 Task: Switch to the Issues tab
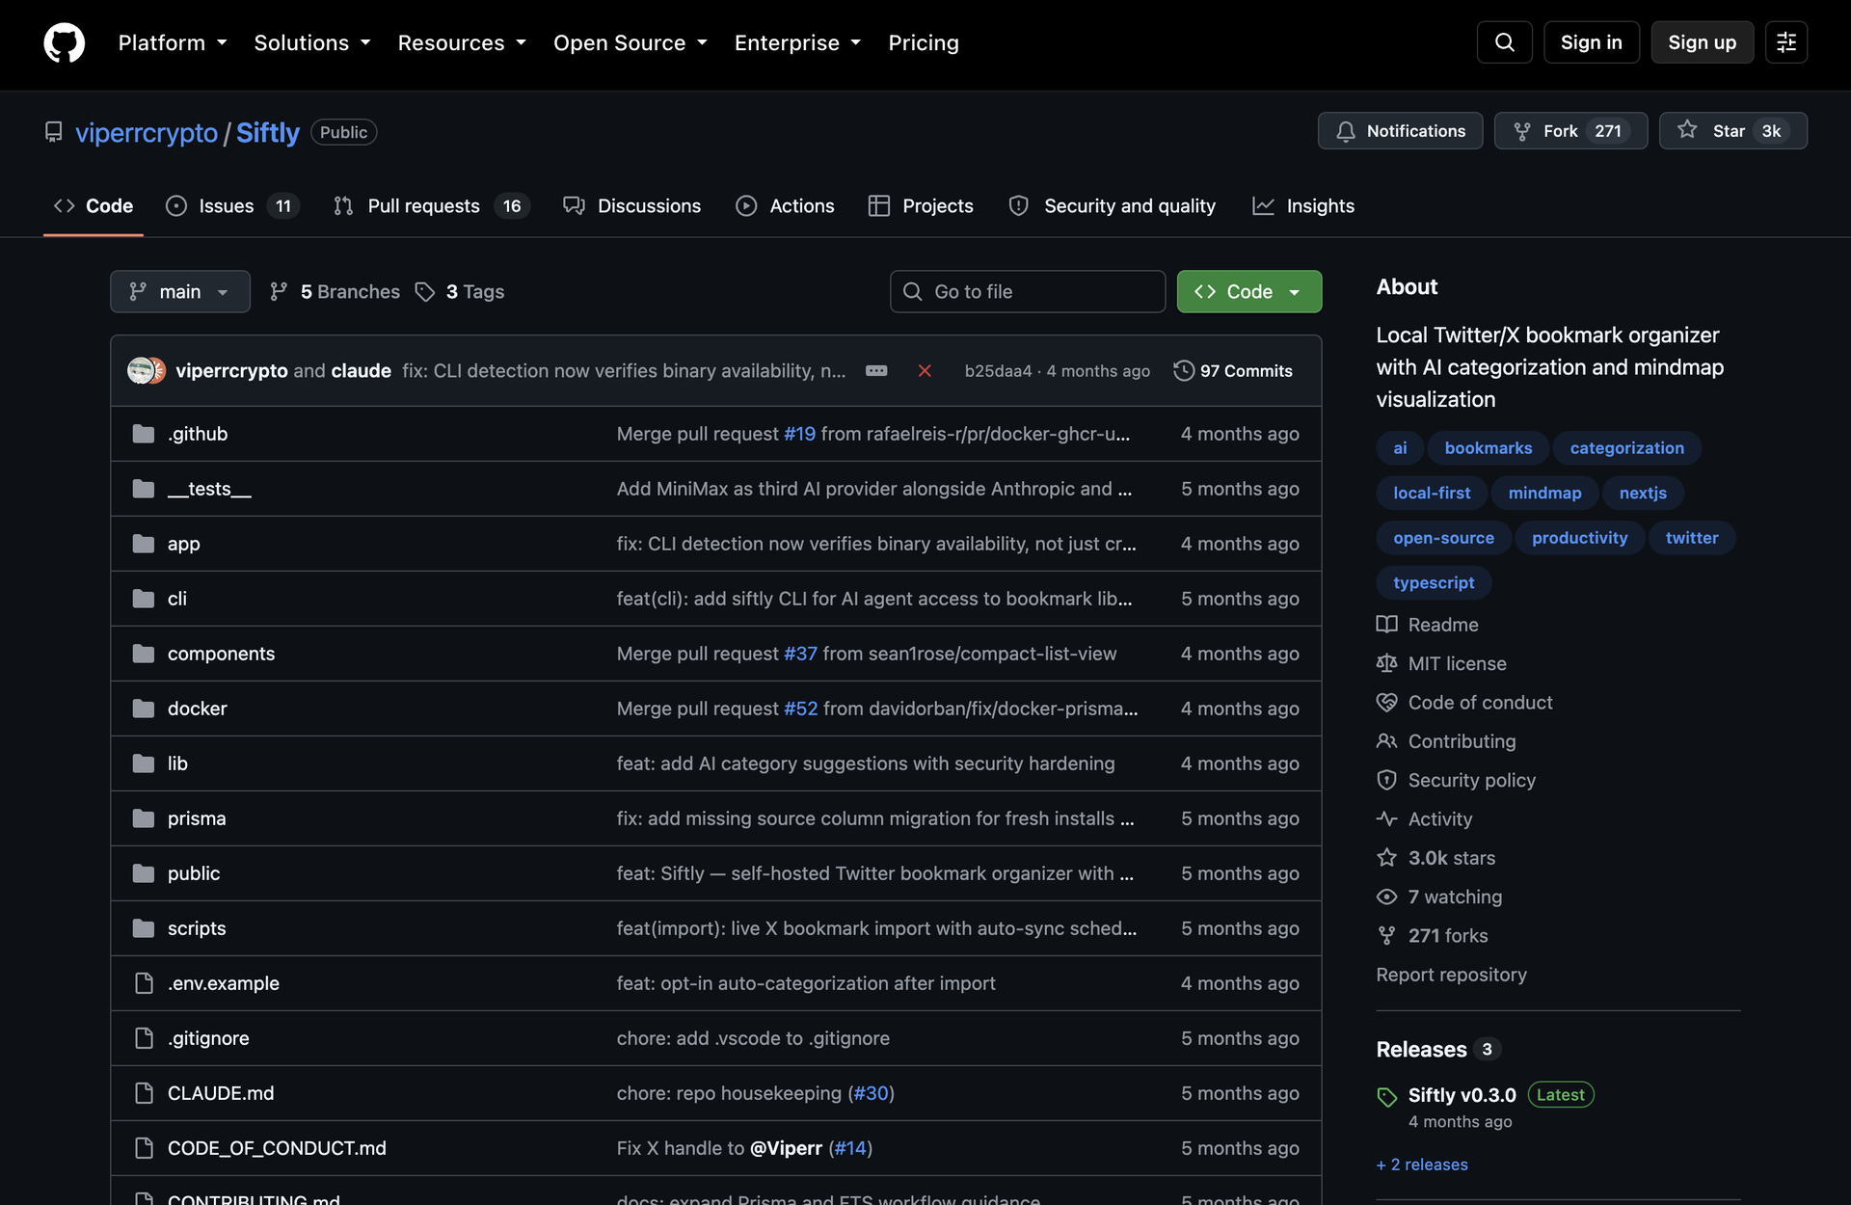tap(232, 206)
